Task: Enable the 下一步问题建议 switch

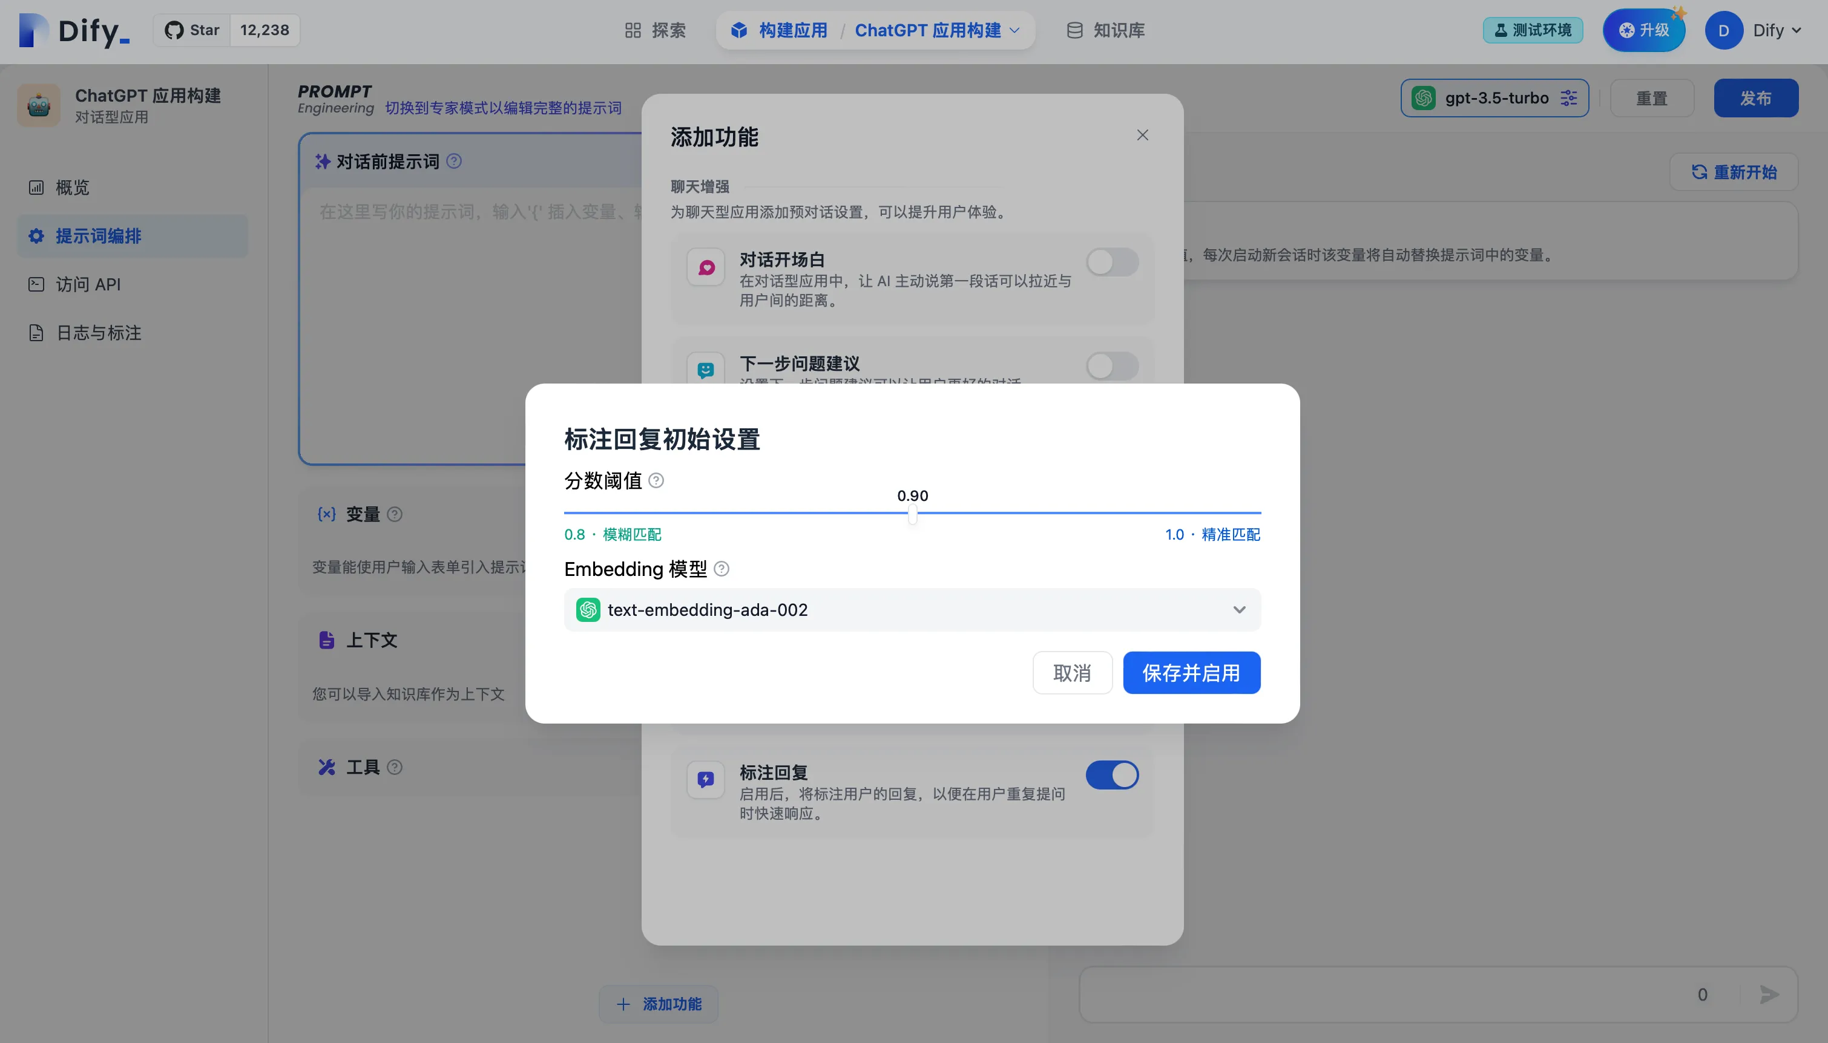Action: (x=1111, y=366)
